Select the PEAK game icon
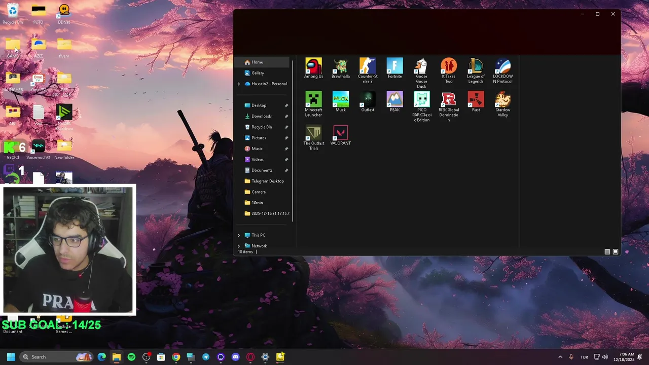 tap(394, 102)
